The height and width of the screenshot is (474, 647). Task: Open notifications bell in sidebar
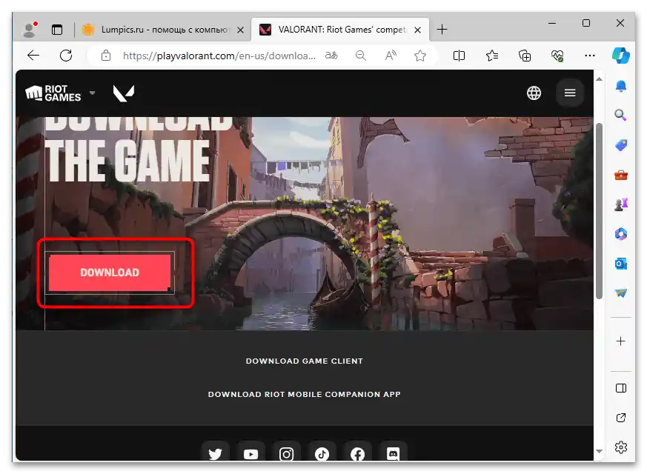(620, 86)
